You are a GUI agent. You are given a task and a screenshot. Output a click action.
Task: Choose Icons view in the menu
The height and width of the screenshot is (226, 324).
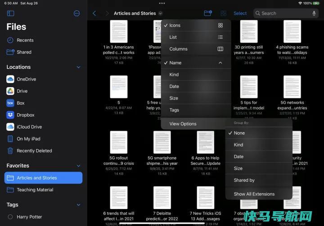[196, 25]
